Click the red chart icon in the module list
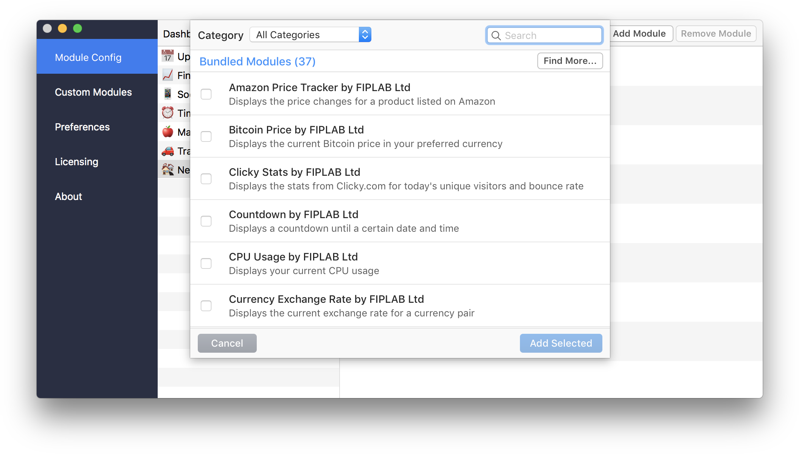The image size is (799, 454). (168, 75)
